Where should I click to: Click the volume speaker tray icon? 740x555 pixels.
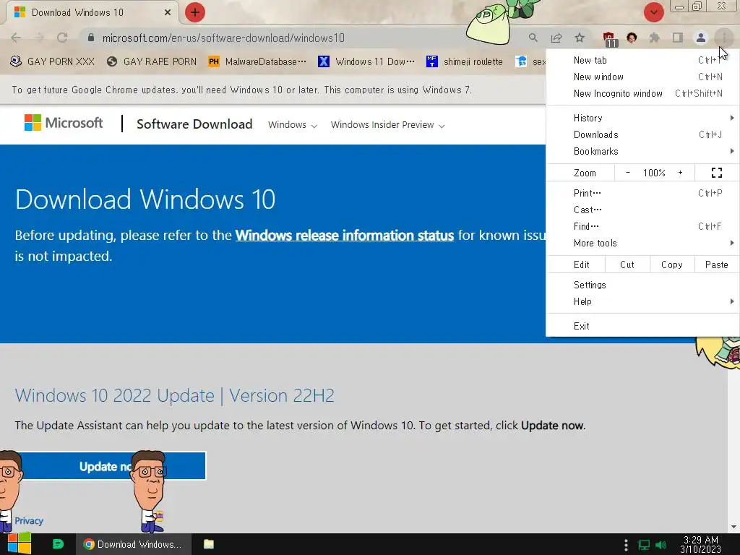[x=662, y=545]
